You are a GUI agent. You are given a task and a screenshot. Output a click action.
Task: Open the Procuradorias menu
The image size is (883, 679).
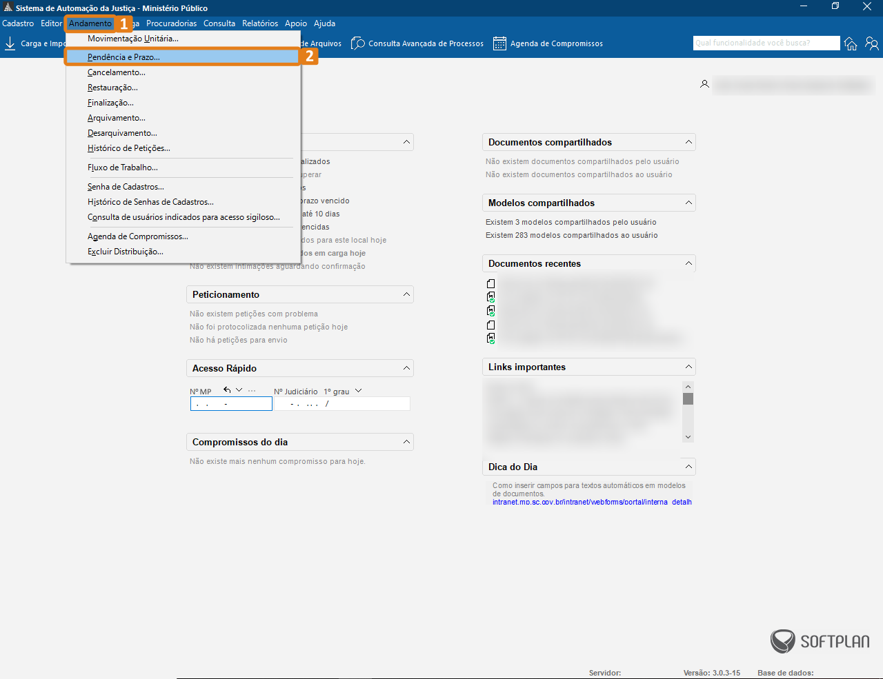pos(172,23)
